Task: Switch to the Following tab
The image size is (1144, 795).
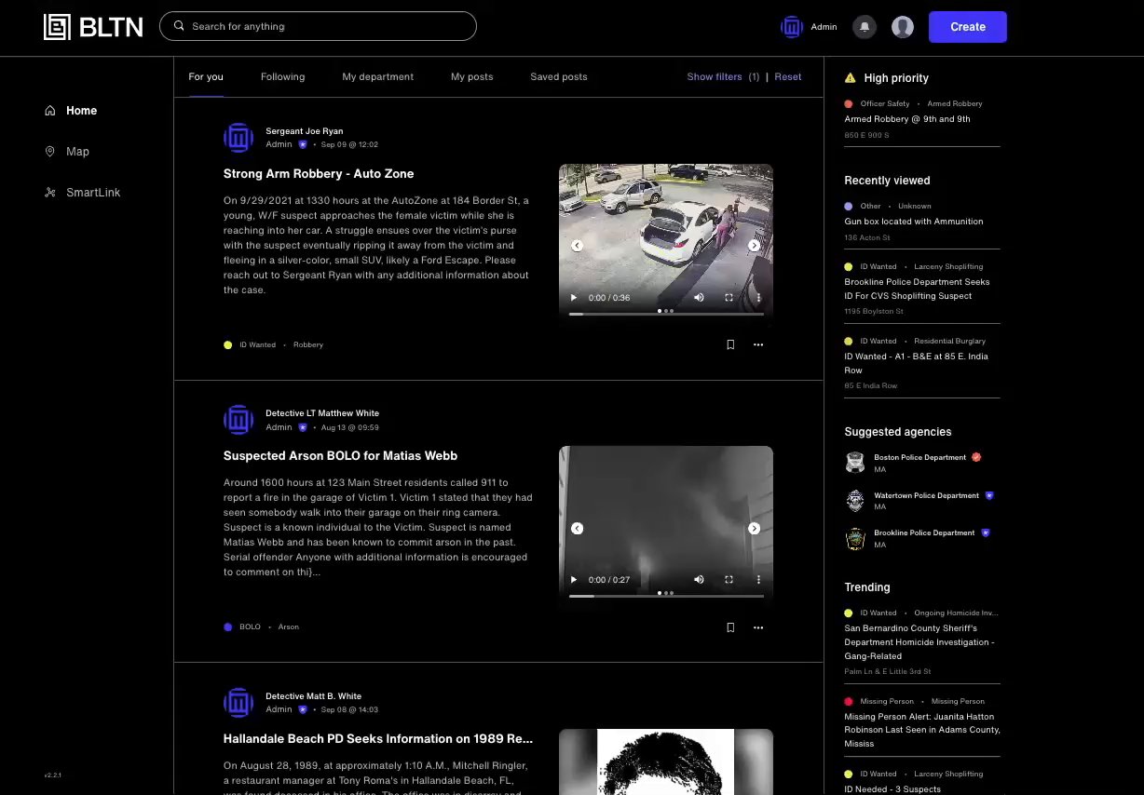Action: tap(282, 76)
